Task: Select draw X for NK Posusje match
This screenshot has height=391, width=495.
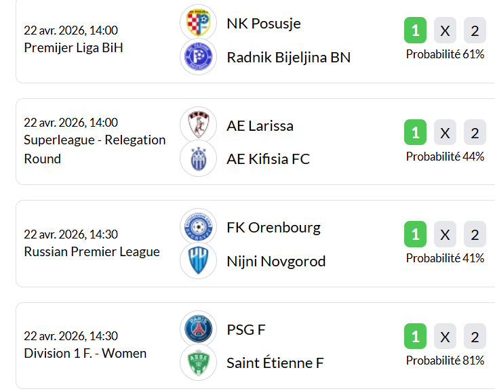Action: tap(445, 30)
